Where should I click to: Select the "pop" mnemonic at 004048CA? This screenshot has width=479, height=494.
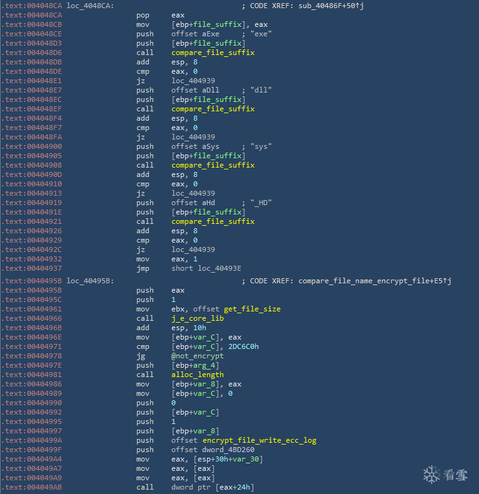[143, 15]
